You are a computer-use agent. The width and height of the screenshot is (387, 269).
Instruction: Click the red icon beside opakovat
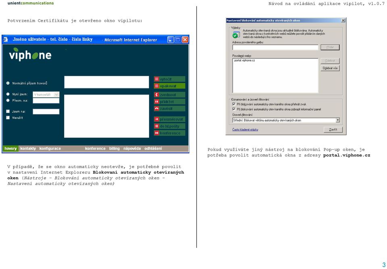tap(156, 86)
